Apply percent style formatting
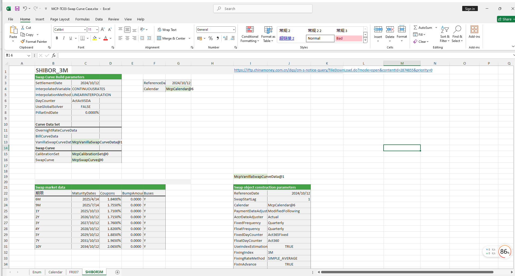Screen dimensions: 515x276 click(211, 38)
